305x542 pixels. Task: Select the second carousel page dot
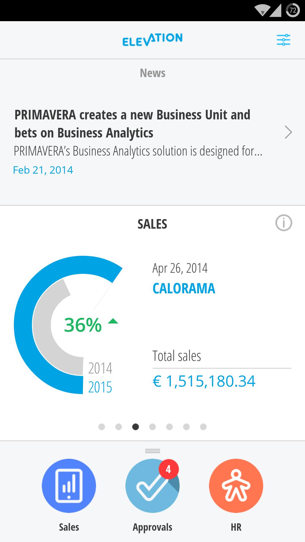119,427
